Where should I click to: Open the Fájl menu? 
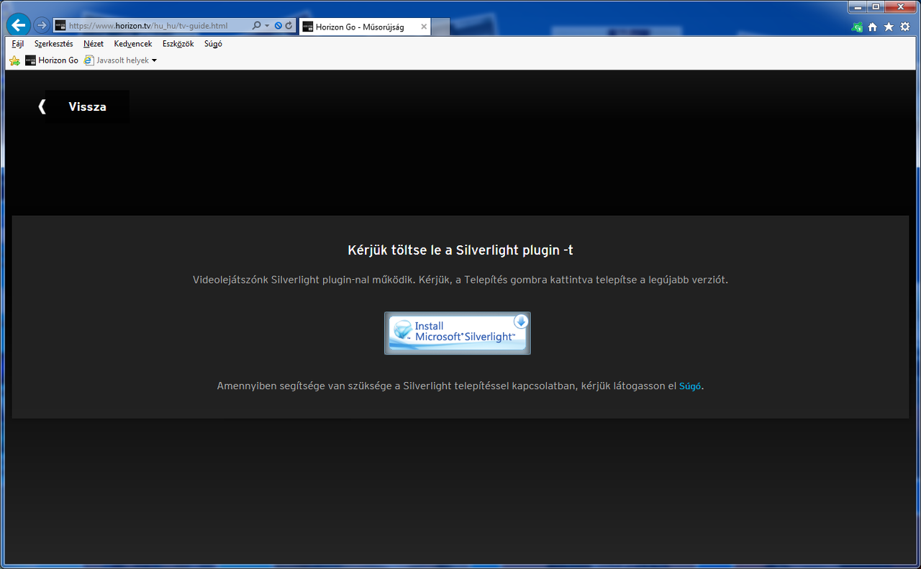point(18,44)
